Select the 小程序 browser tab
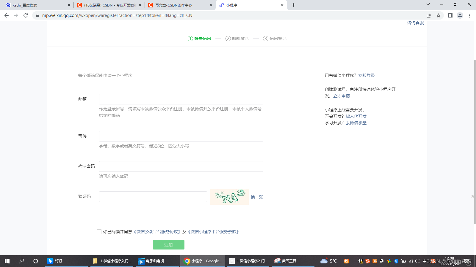Screen dimensions: 476x267 (251, 5)
